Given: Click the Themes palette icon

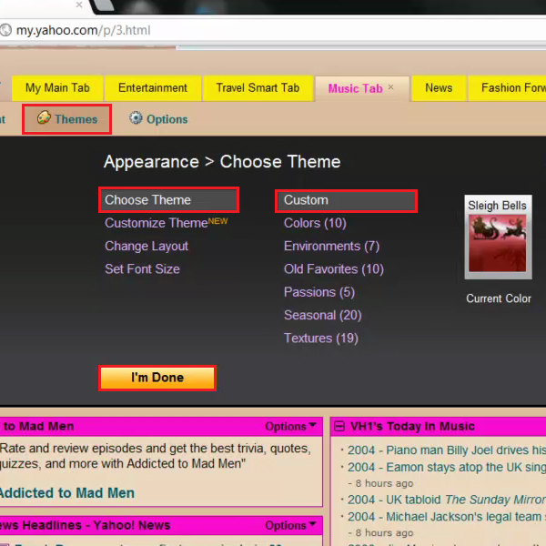Looking at the screenshot, I should 44,117.
